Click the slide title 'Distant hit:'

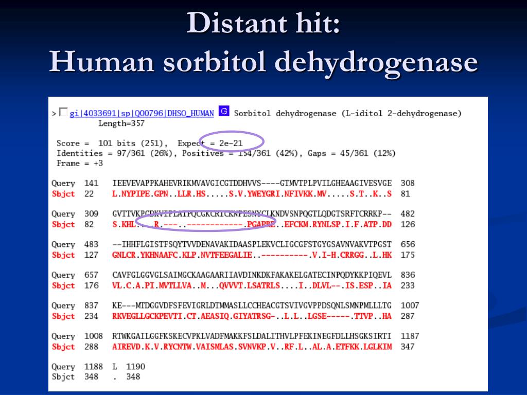tap(263, 23)
